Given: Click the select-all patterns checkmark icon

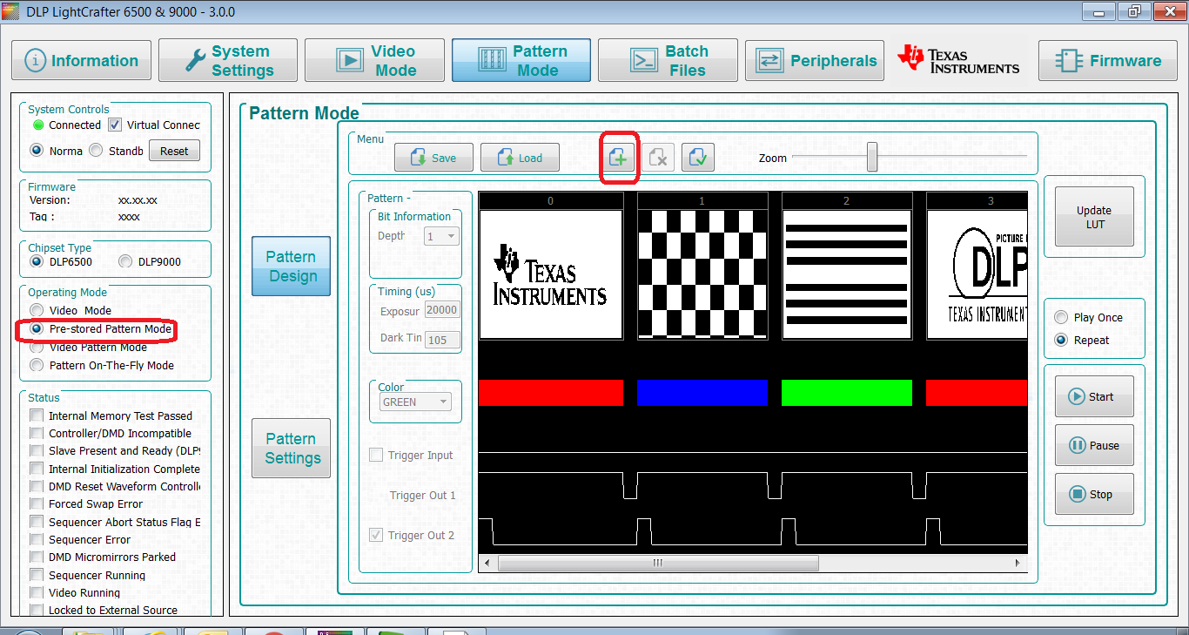Looking at the screenshot, I should point(697,158).
